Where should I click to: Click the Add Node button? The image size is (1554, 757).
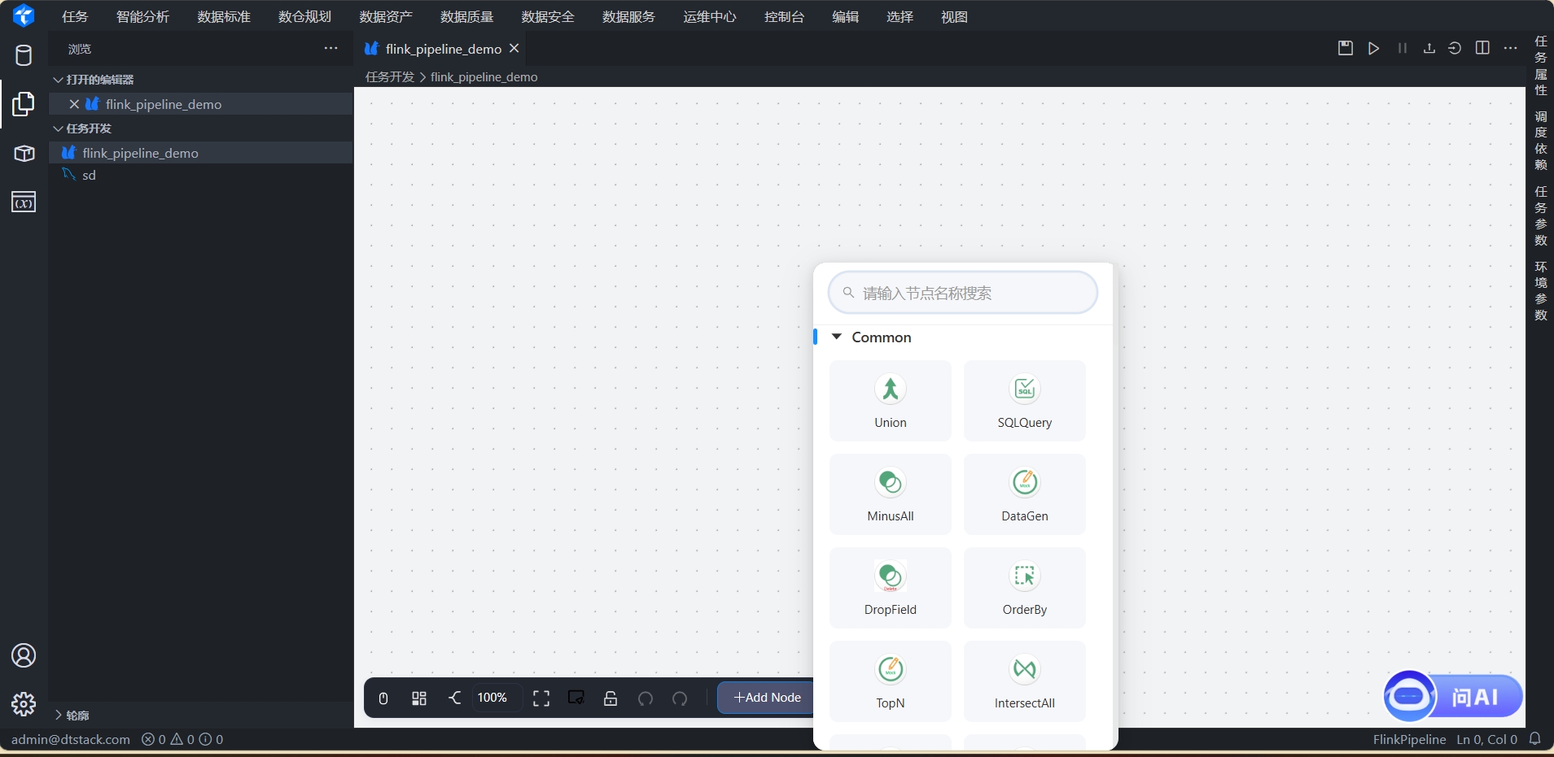click(x=766, y=698)
